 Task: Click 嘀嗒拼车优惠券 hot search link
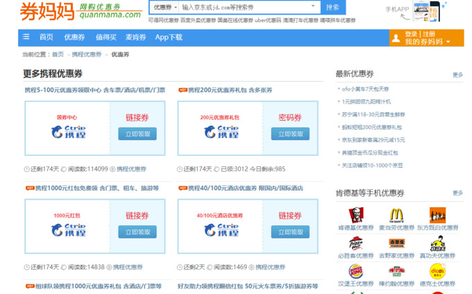pos(337,20)
